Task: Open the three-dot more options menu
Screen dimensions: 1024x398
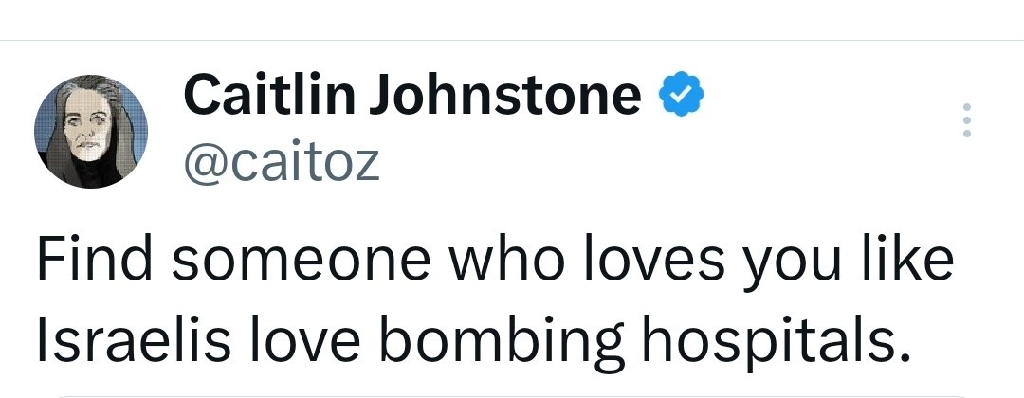Action: point(966,121)
